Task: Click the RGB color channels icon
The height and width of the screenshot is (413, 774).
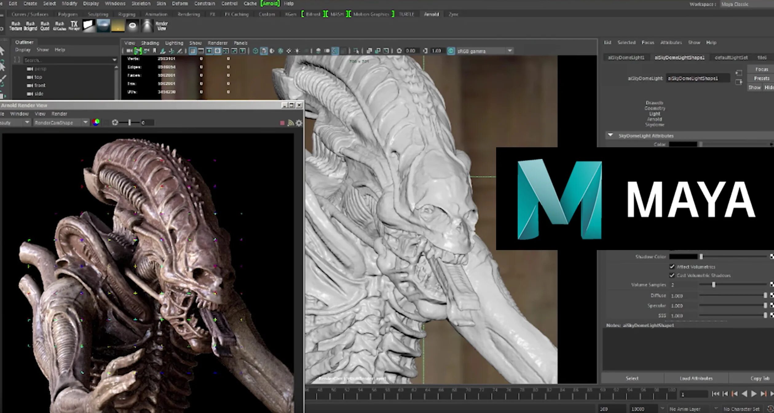Action: click(96, 122)
